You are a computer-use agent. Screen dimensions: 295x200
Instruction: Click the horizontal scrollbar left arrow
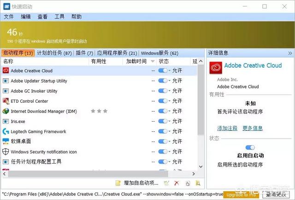click(4, 174)
